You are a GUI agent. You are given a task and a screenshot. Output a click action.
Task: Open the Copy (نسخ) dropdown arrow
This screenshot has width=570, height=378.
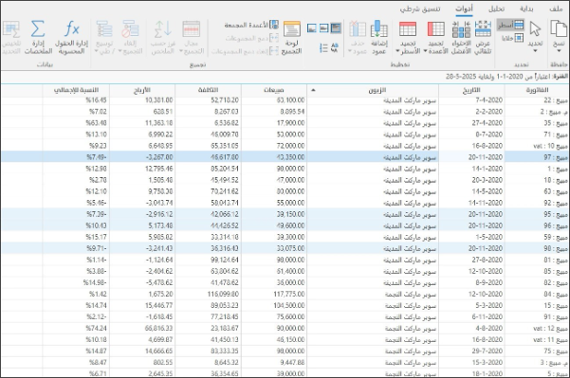click(559, 51)
